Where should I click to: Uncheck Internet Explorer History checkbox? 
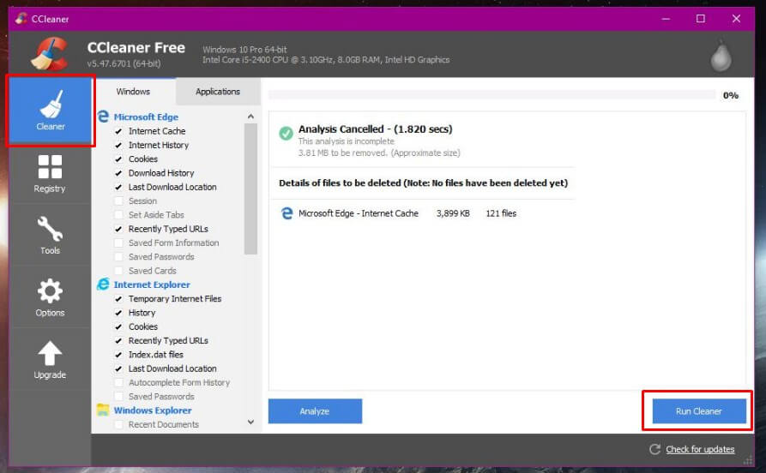click(x=118, y=313)
